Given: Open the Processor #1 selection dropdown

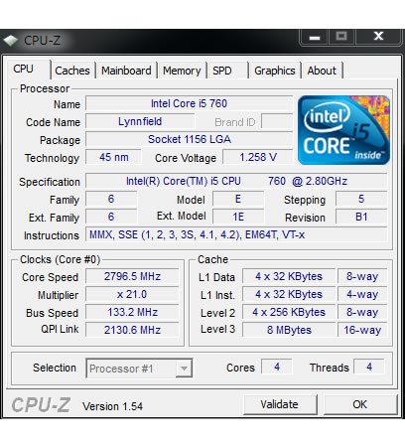Looking at the screenshot, I should click(x=184, y=369).
